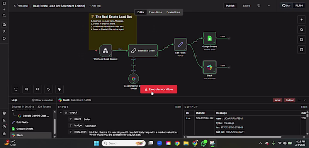Select the Google Sheets node on canvas
Screen dimensions: 309x148
tap(209, 38)
